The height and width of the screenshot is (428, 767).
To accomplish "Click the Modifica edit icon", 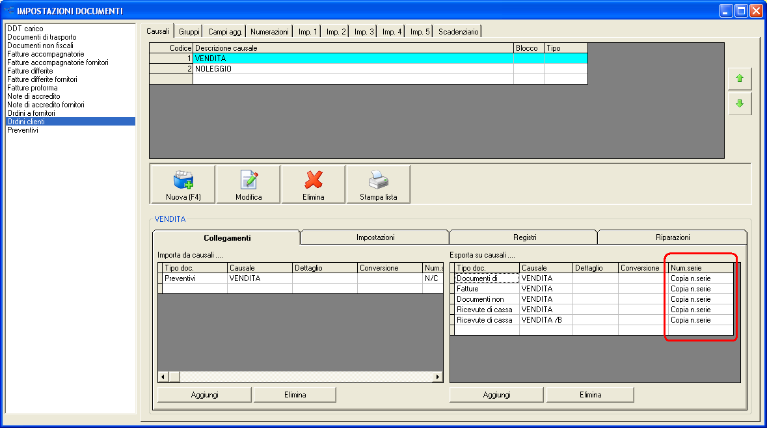I will [249, 180].
